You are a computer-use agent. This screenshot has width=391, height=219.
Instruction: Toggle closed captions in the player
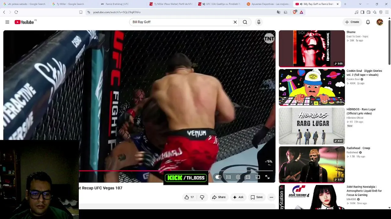click(228, 177)
